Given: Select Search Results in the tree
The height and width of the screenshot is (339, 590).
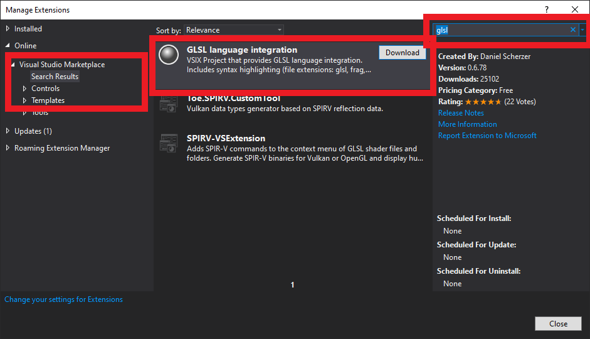Looking at the screenshot, I should pos(55,77).
